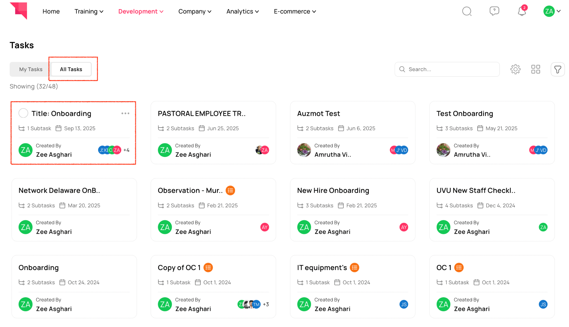Open the ZA profile account dropdown

point(552,11)
